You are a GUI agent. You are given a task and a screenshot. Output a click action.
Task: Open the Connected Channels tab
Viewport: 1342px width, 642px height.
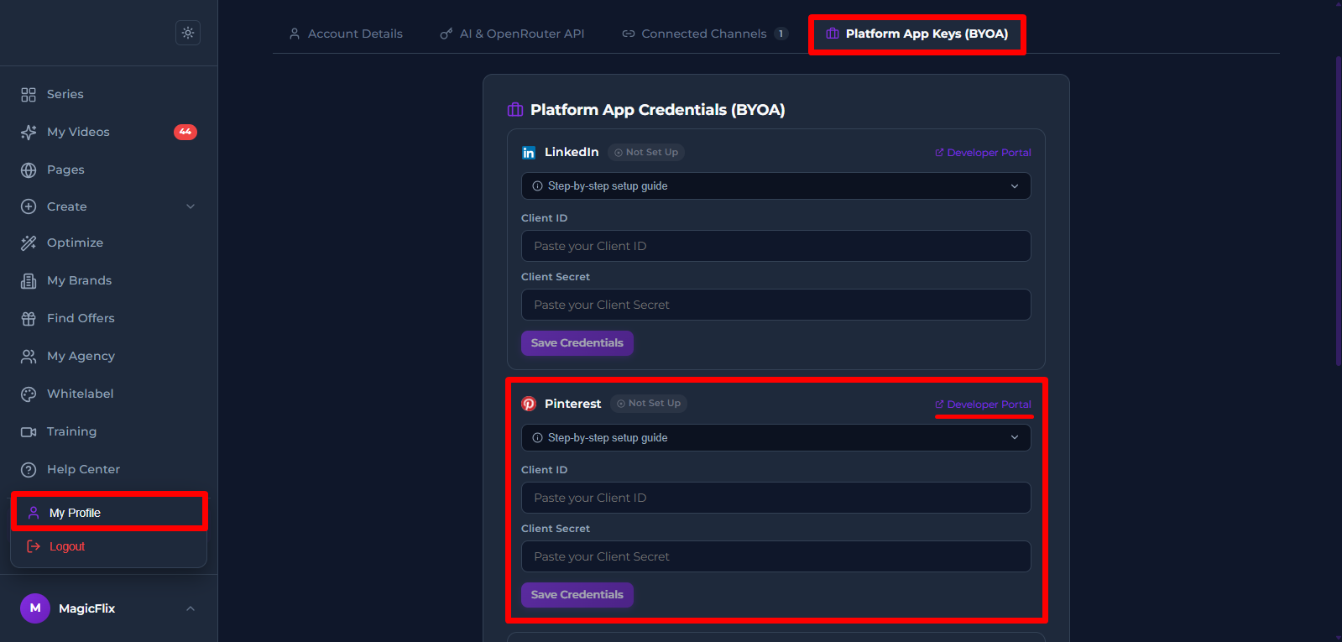705,34
